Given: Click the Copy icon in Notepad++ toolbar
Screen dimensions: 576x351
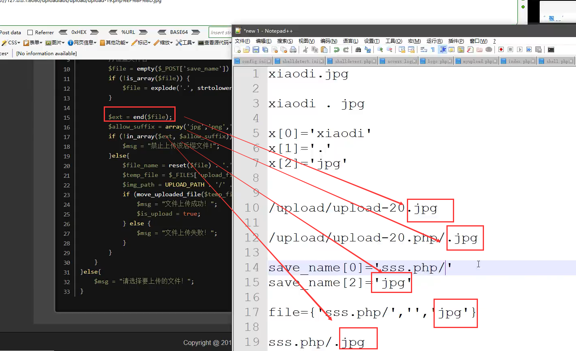Looking at the screenshot, I should coord(315,50).
